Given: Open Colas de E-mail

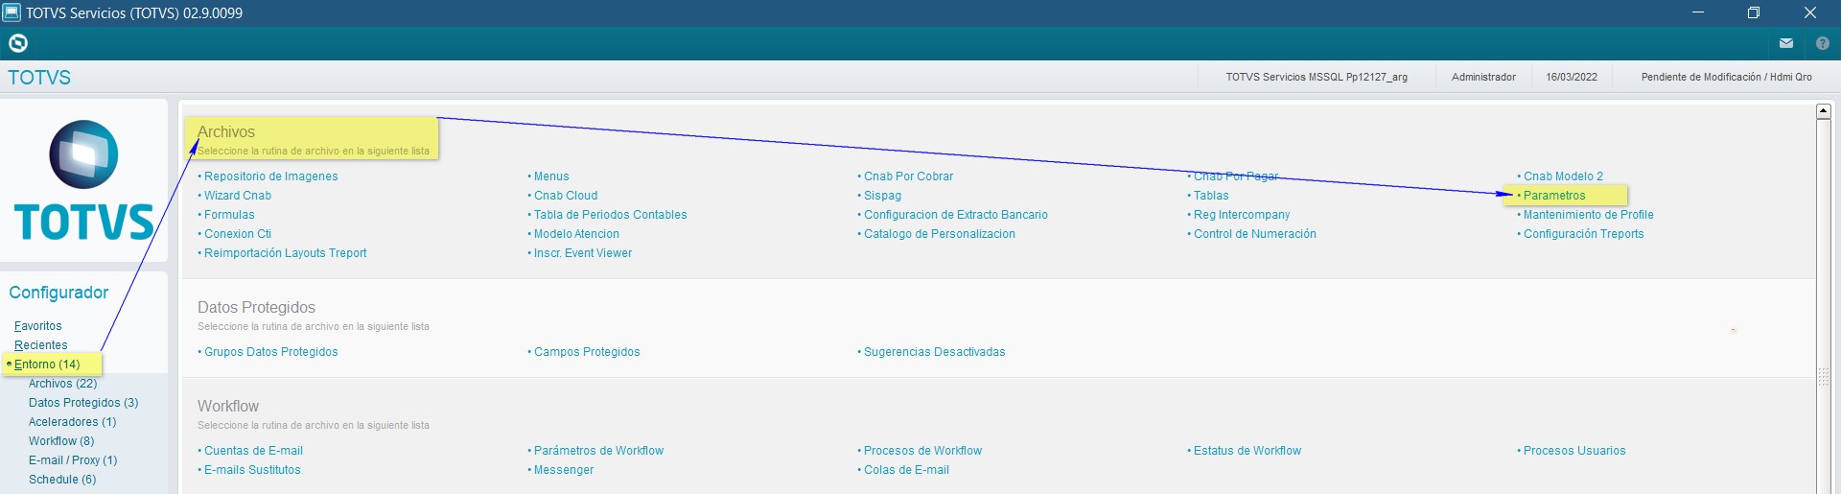Looking at the screenshot, I should [x=906, y=470].
